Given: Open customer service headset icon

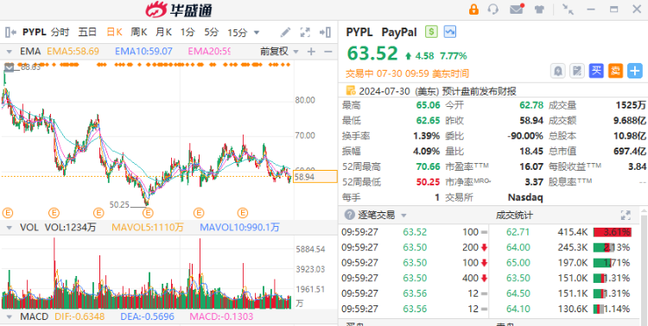Looking at the screenshot, I should [x=493, y=9].
